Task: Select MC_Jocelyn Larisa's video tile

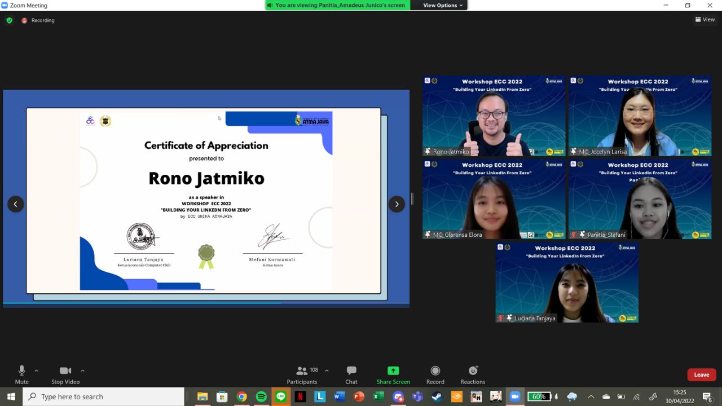Action: tap(640, 116)
